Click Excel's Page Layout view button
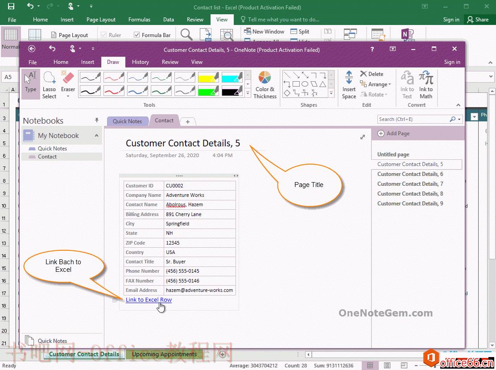The height and width of the screenshot is (370, 496). click(70, 35)
